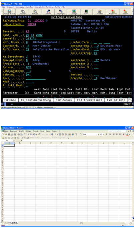Click Anzeige drucken in terminal toolbar

[9, 12]
